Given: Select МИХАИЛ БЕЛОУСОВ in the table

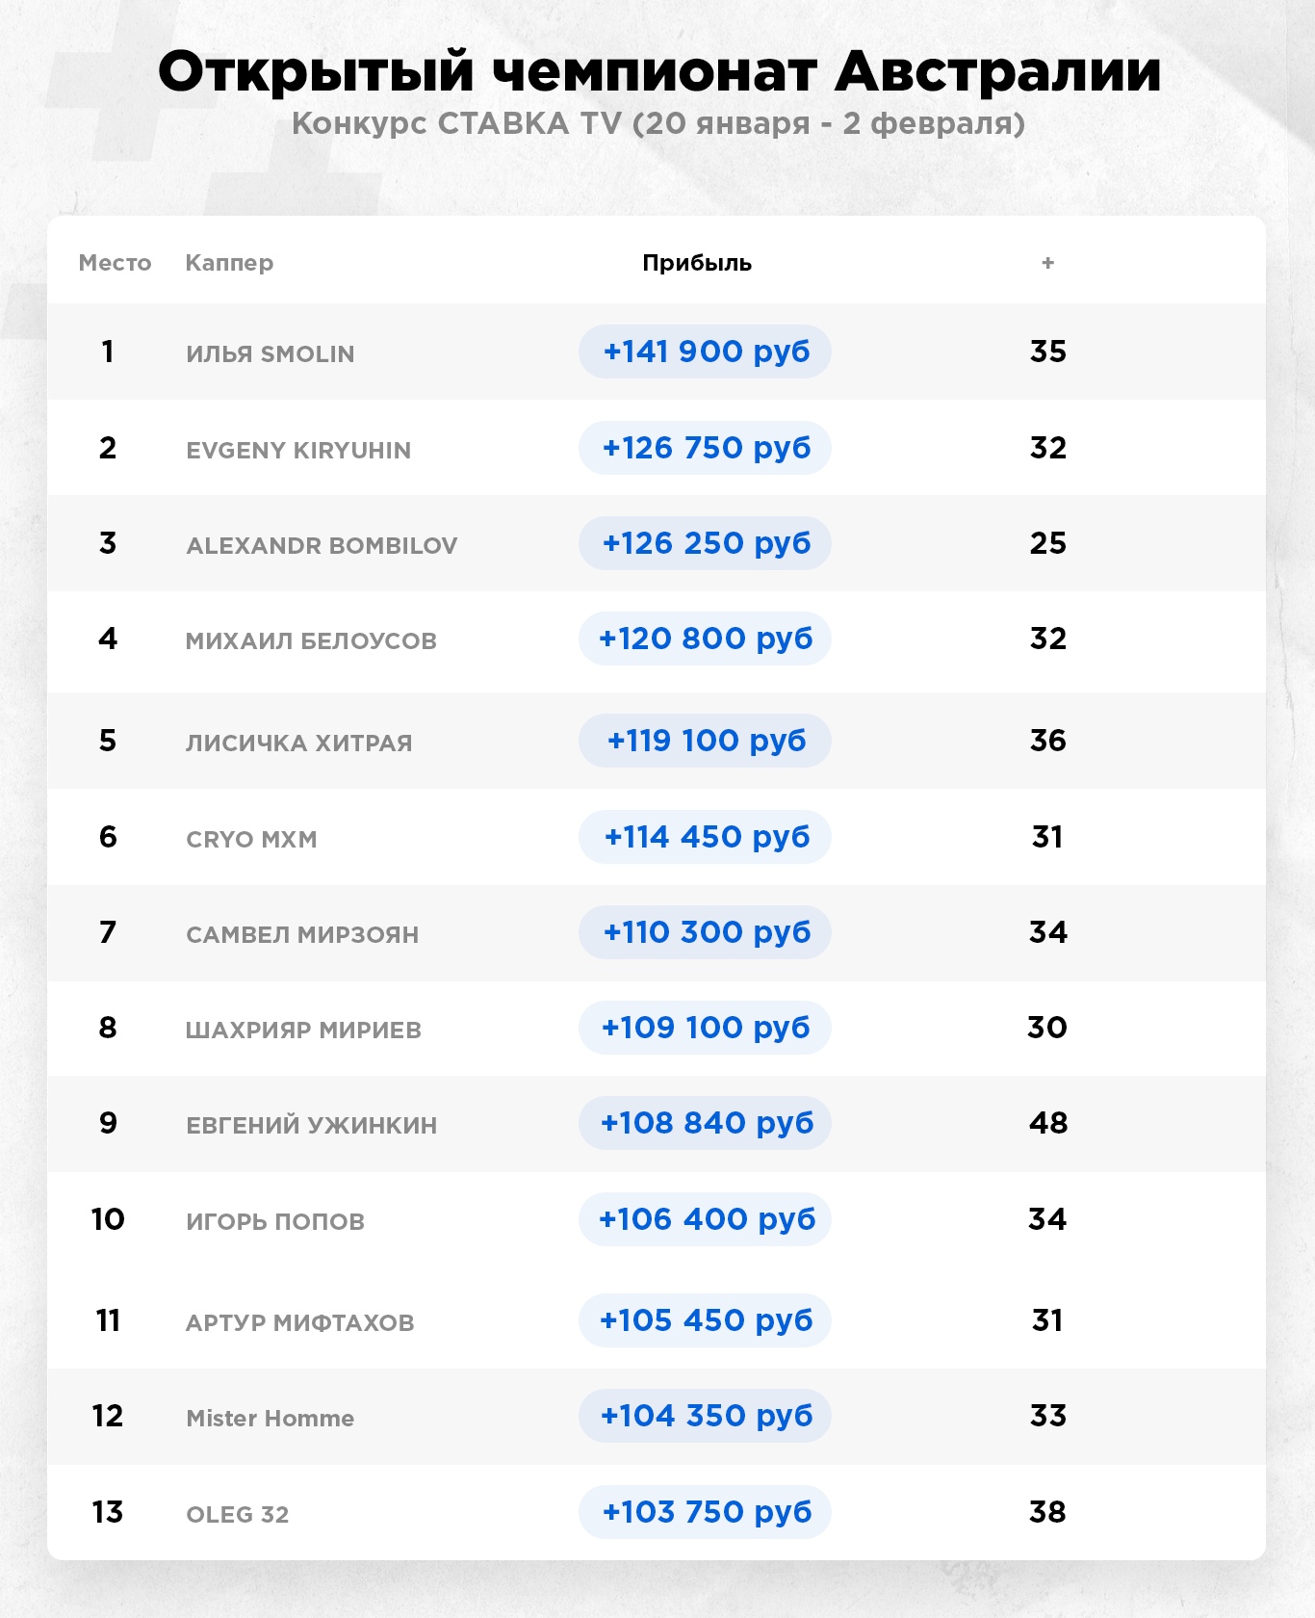Looking at the screenshot, I should 311,640.
